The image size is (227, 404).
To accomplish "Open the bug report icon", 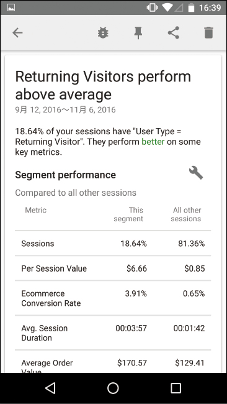I will (103, 33).
